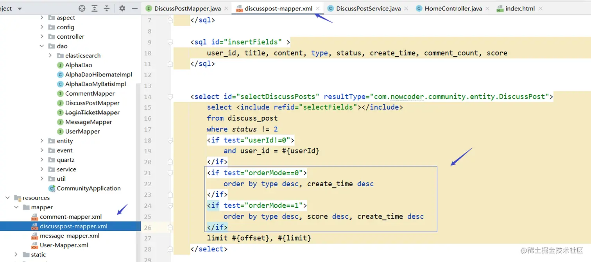
Task: Click the locate/select opened file target icon
Action: point(82,8)
